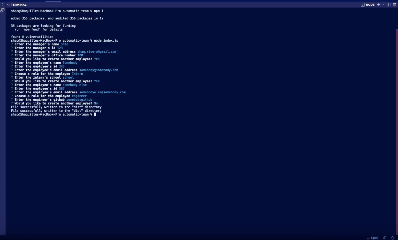
Task: Open the terminal profile dropdown arrow
Action: tap(383, 4)
